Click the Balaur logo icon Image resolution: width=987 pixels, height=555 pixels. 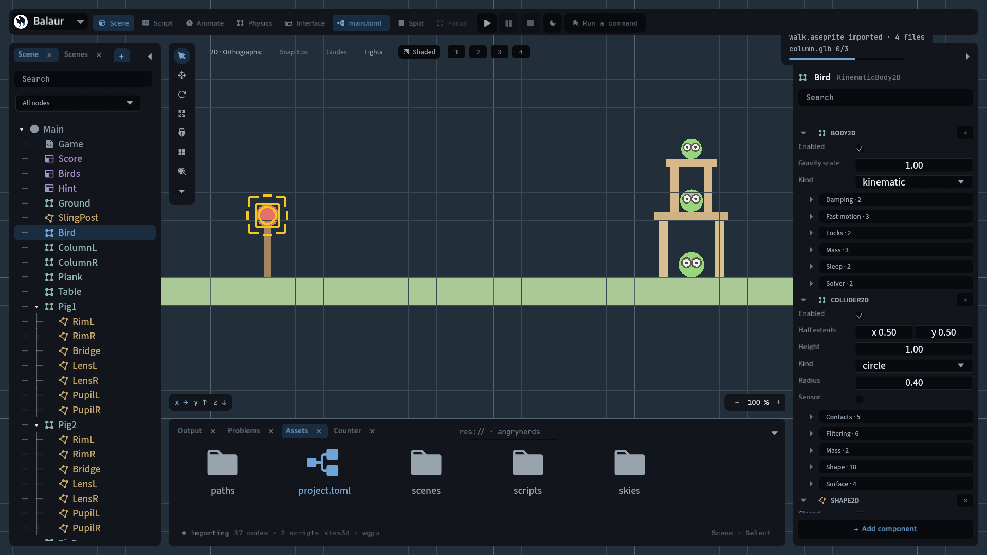pos(21,22)
